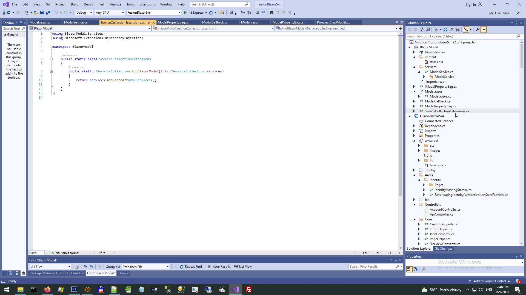Open Firefox from the Windows taskbar

[47, 290]
